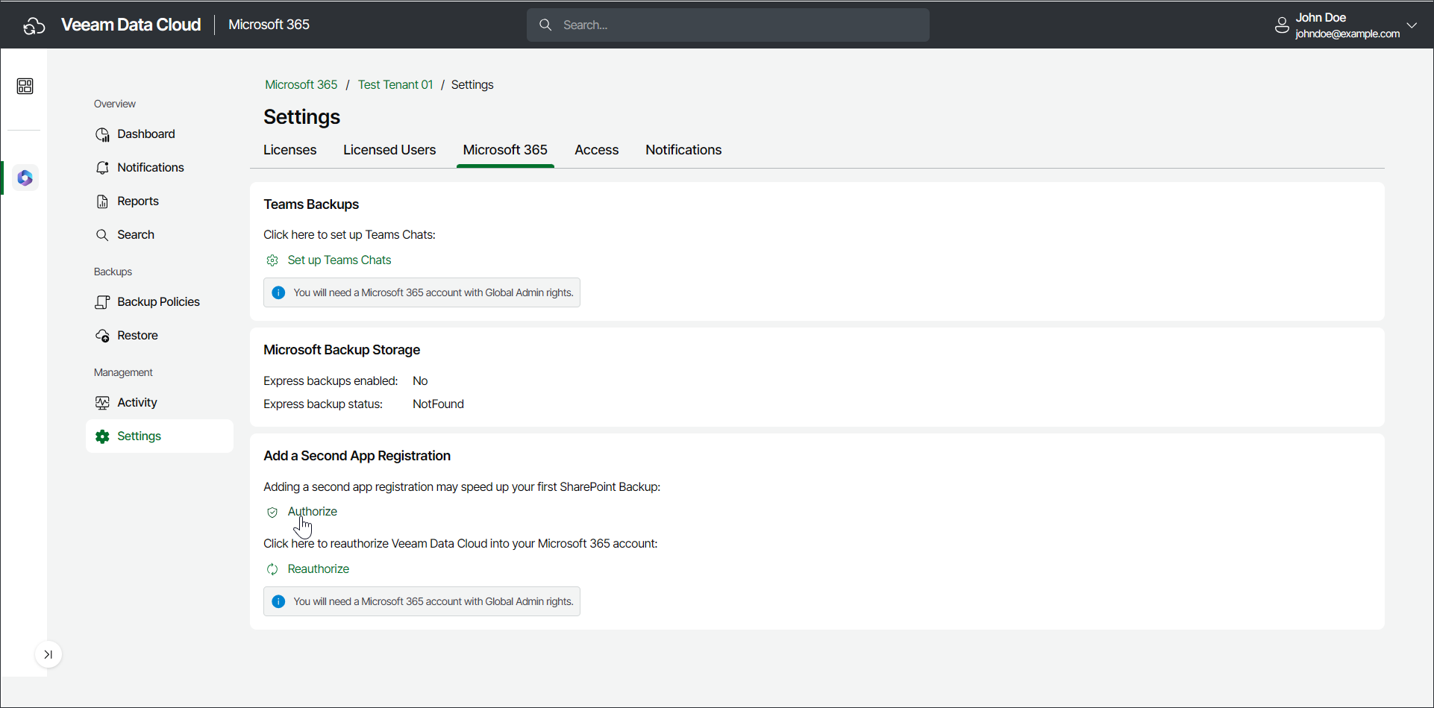1434x708 pixels.
Task: Expand the John Doe account dropdown chevron
Action: pos(1412,25)
